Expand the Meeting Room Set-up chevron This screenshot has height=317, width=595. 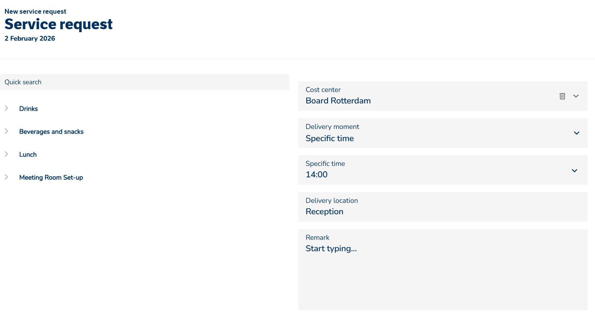pyautogui.click(x=6, y=177)
